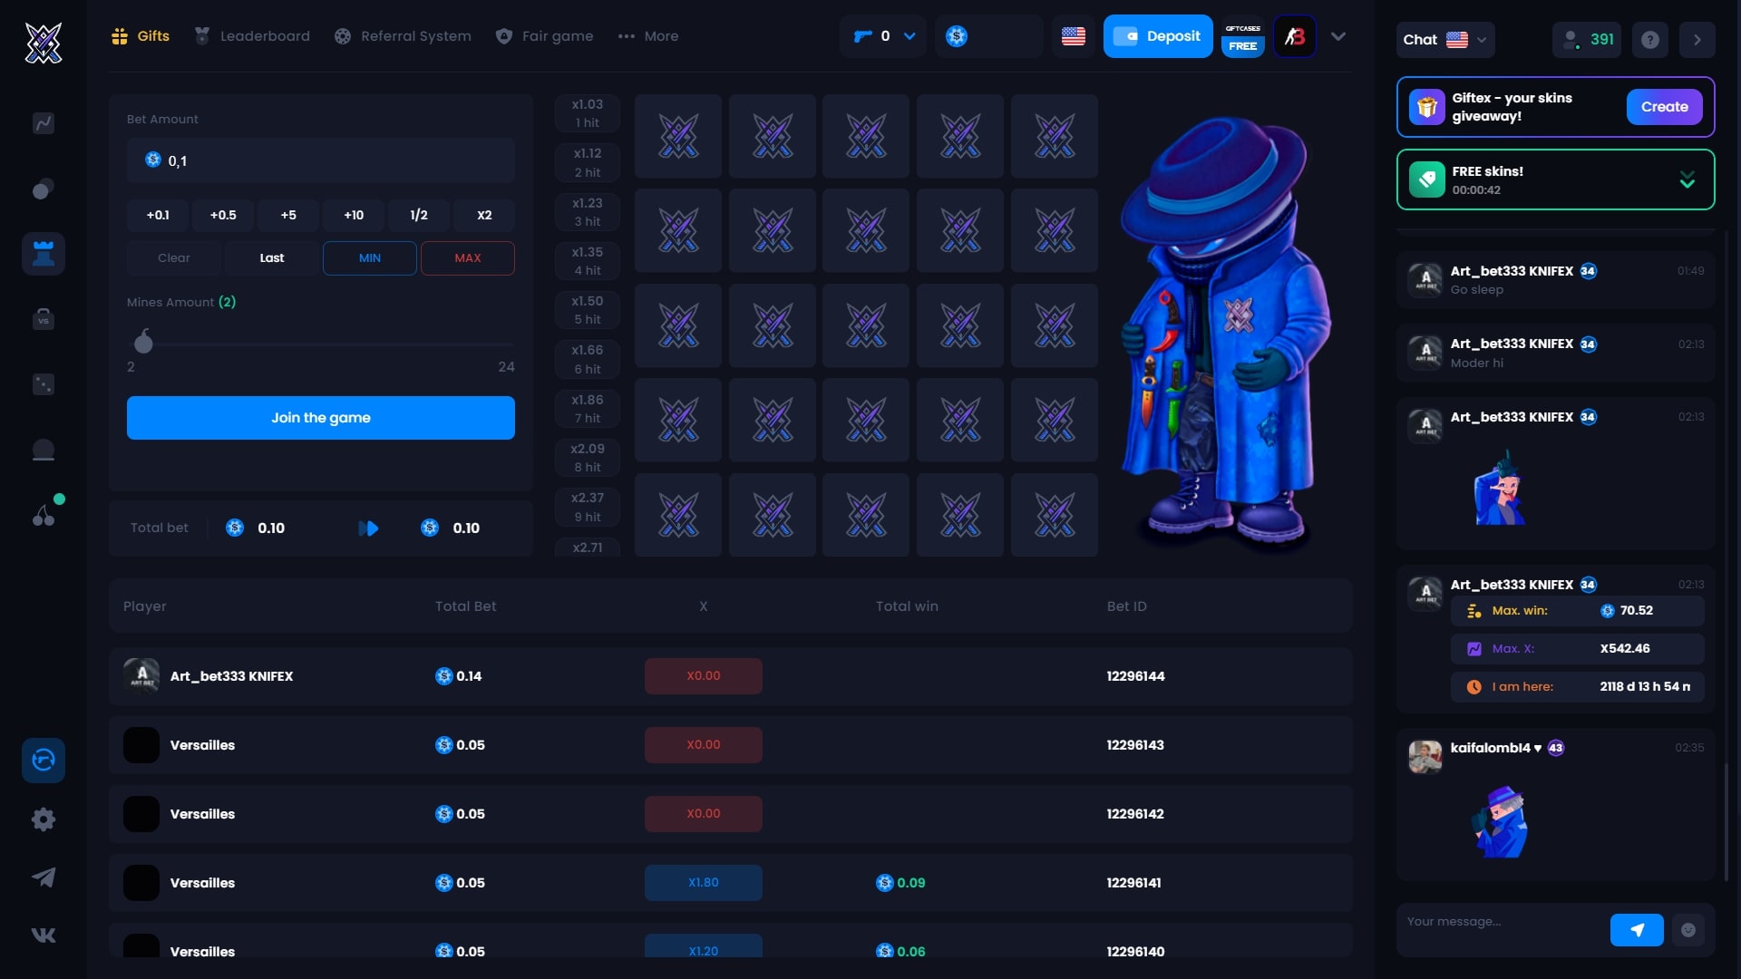Toggle the MIN bet button

coord(369,258)
